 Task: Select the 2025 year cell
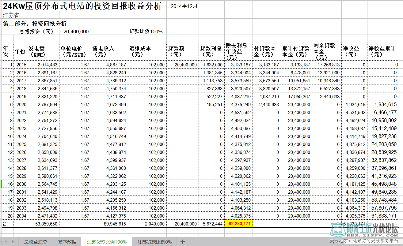coord(20,144)
